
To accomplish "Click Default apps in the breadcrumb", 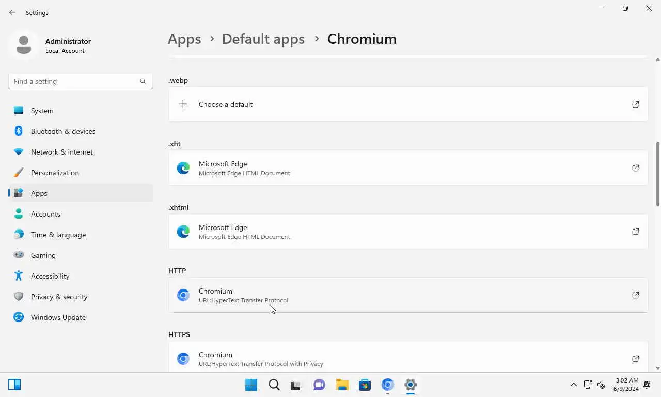I will pyautogui.click(x=263, y=39).
